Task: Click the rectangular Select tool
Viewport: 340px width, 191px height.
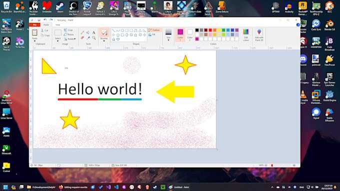Action: click(58, 32)
